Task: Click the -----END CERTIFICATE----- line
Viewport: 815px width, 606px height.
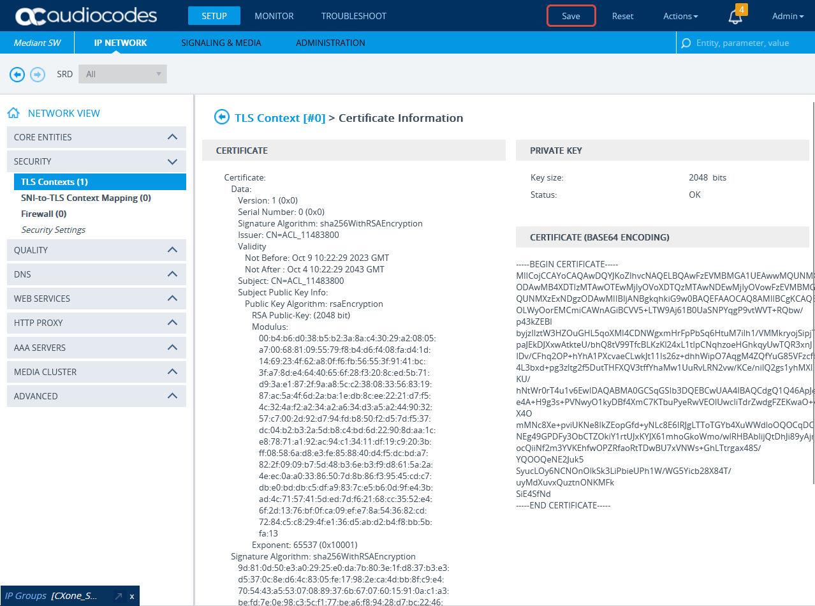Action: point(564,505)
